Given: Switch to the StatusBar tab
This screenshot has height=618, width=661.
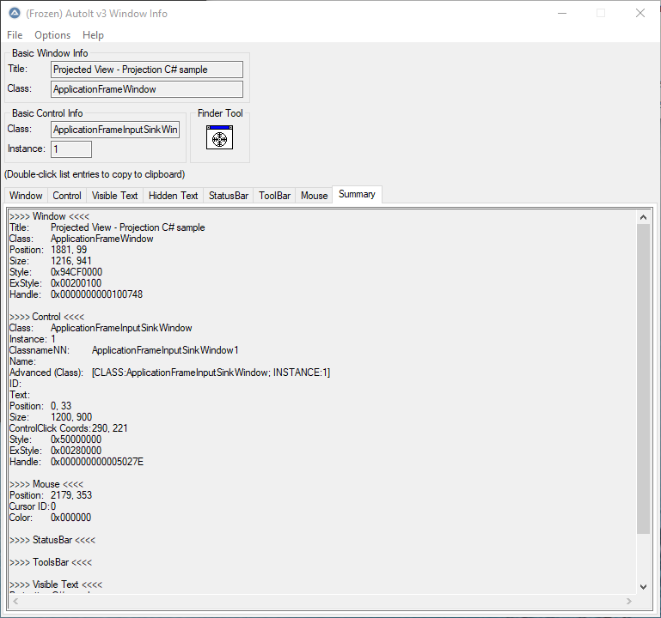Looking at the screenshot, I should (229, 196).
